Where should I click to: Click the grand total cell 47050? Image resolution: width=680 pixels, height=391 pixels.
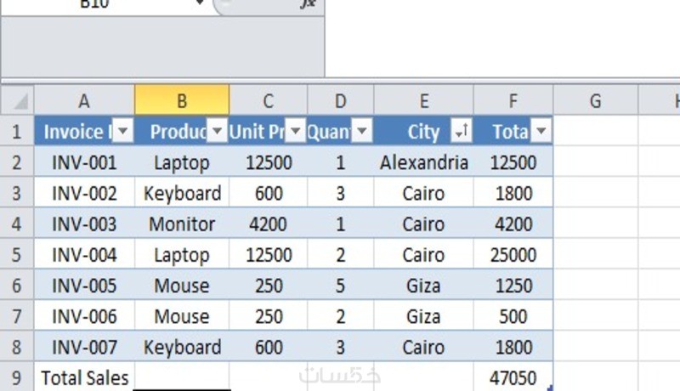pyautogui.click(x=513, y=378)
